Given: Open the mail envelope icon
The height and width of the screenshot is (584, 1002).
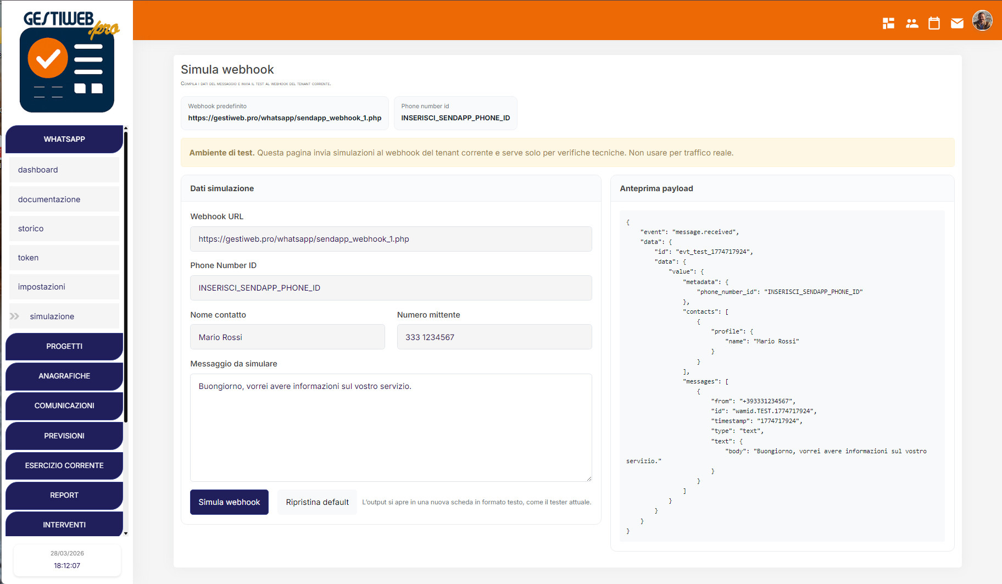Looking at the screenshot, I should (x=957, y=23).
